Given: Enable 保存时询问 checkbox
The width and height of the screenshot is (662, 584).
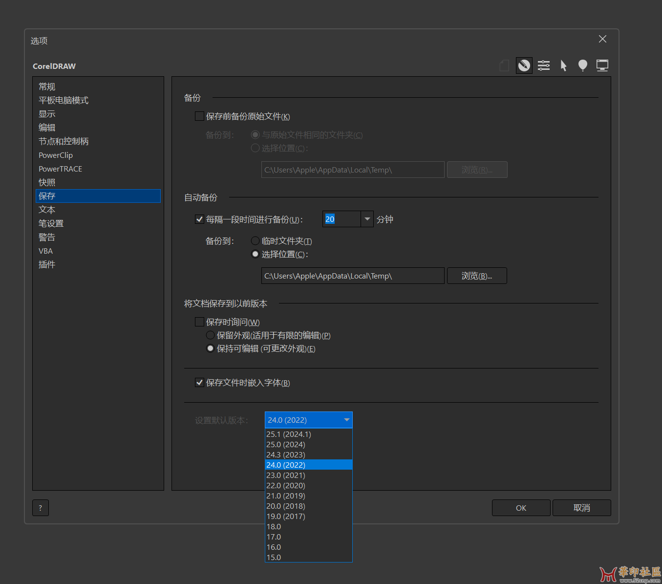Looking at the screenshot, I should pyautogui.click(x=199, y=322).
